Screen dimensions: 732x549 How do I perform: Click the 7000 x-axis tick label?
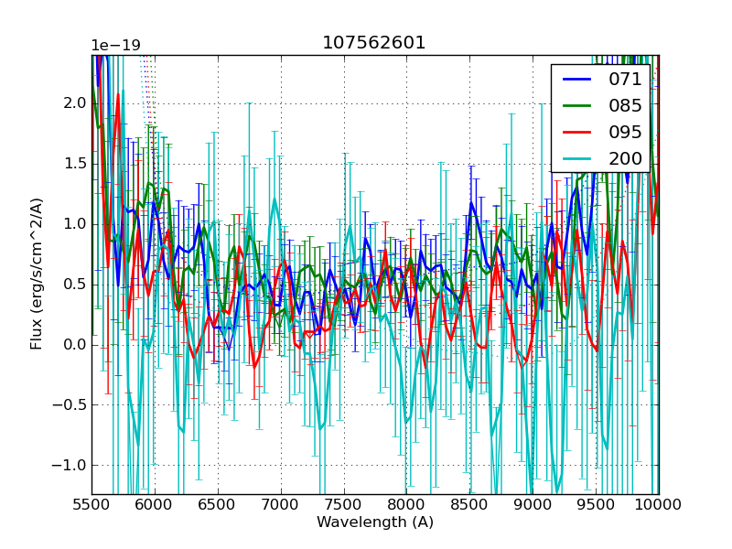pyautogui.click(x=281, y=504)
